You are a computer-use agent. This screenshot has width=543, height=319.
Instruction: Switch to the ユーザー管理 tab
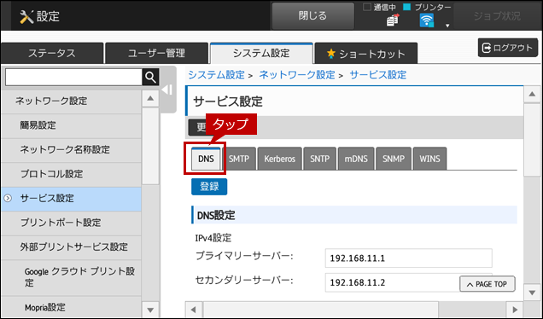pyautogui.click(x=156, y=53)
